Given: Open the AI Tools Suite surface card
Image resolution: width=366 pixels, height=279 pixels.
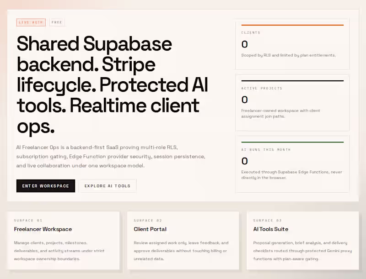Looking at the screenshot, I should 302,241.
